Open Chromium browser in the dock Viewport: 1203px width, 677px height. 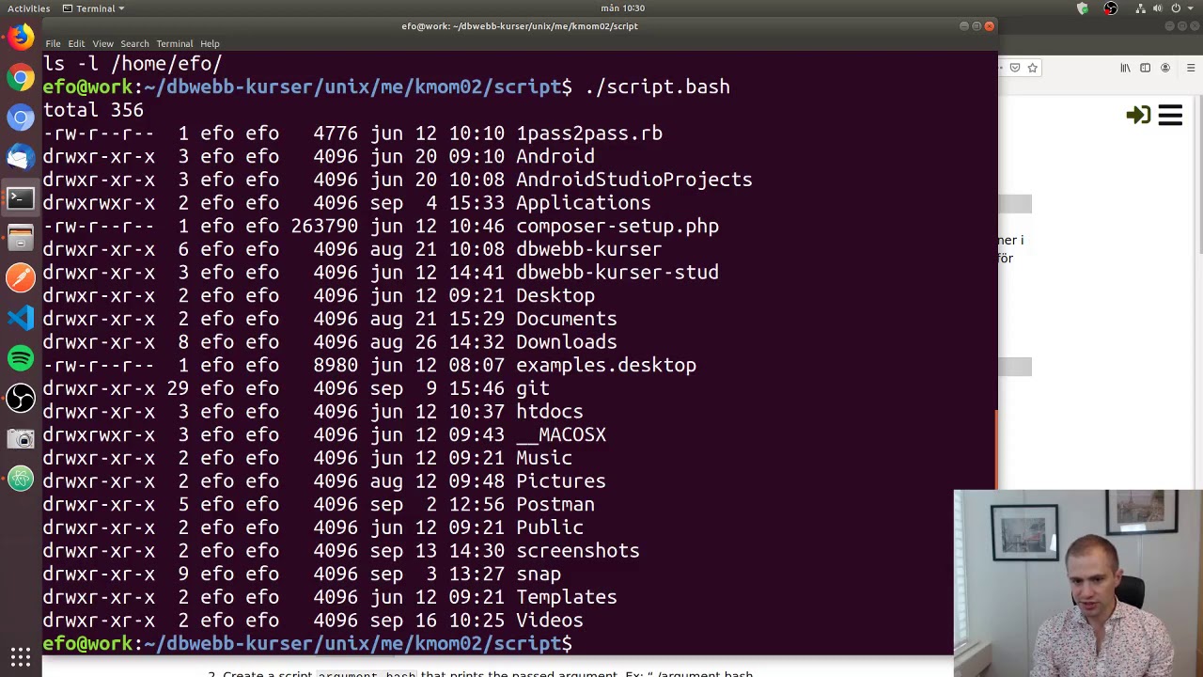[21, 118]
